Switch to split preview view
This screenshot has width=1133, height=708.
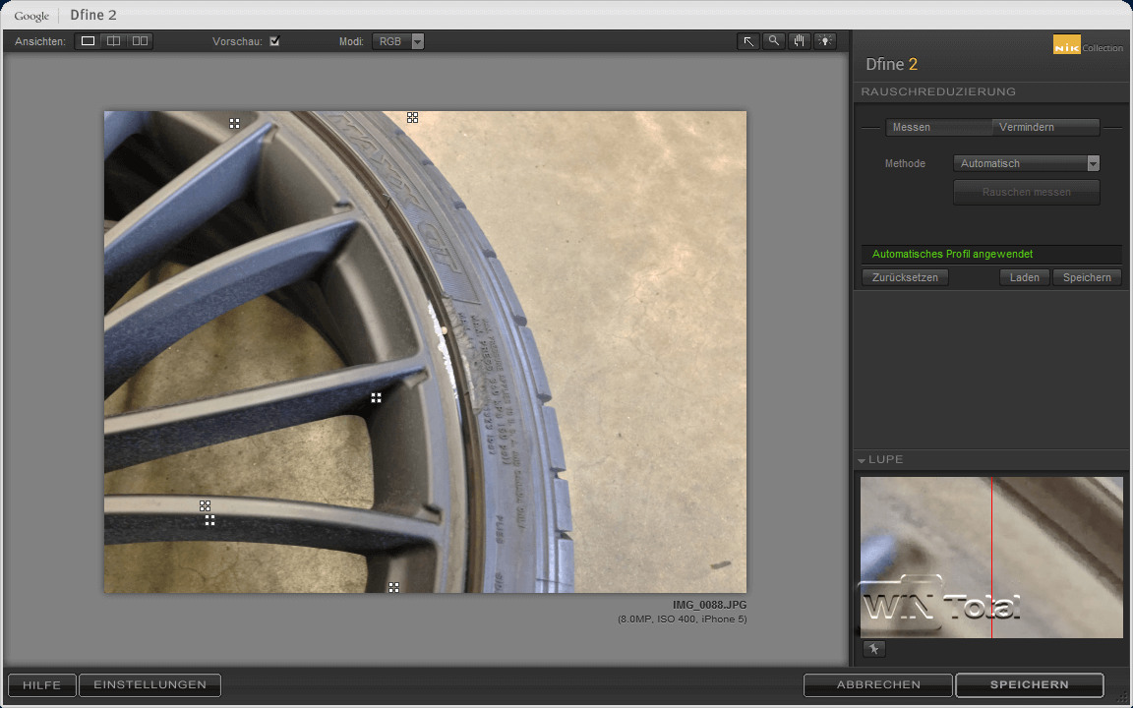click(114, 41)
